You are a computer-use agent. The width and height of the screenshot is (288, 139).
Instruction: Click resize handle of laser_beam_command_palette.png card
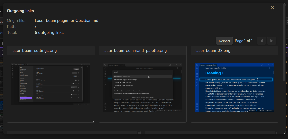tap(185, 121)
